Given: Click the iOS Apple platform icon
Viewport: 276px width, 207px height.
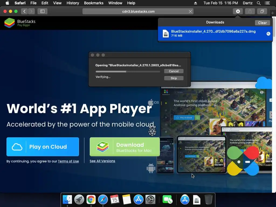Looking at the screenshot, I should pyautogui.click(x=153, y=102).
